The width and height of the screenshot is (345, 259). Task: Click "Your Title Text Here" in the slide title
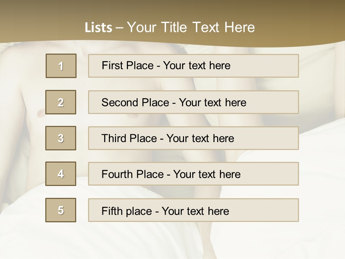coord(191,27)
